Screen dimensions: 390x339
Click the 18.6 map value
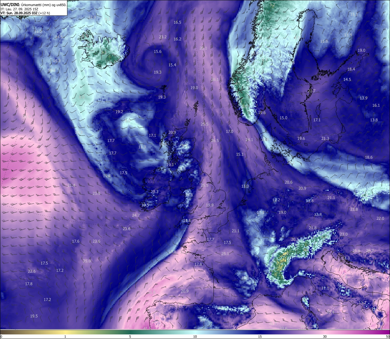(x=369, y=157)
